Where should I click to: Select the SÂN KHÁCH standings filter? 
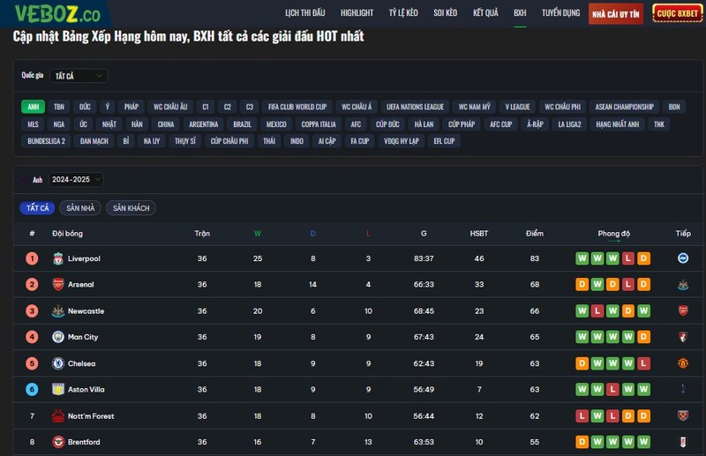click(x=131, y=208)
